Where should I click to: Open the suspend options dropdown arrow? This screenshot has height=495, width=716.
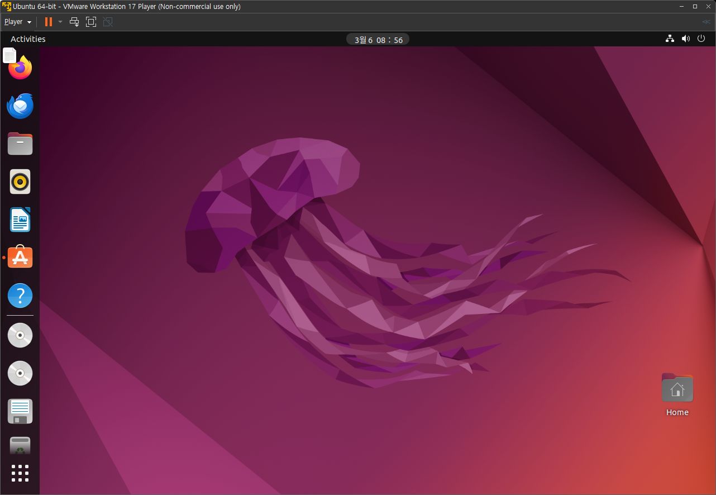click(60, 22)
